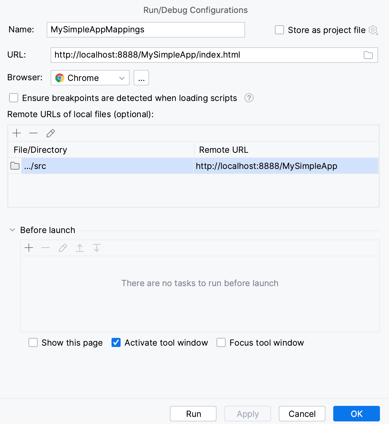
Task: Edit the selected mapping with pencil icon
Action: (51, 133)
